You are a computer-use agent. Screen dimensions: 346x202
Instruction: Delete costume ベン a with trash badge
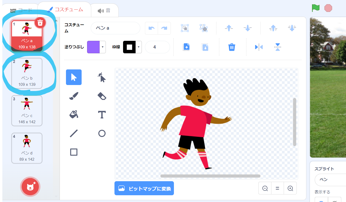pyautogui.click(x=40, y=23)
